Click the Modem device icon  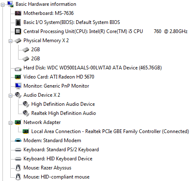click(18, 140)
